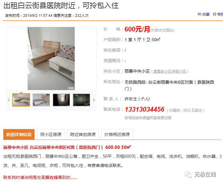
Task: Select the second room thumbnail
Action: click(x=41, y=100)
